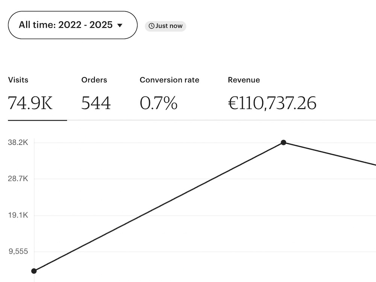Click the 74.9K visits value

tap(30, 103)
